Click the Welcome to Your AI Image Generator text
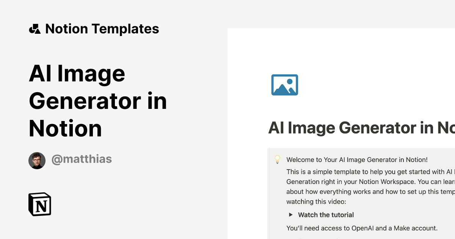 [x=357, y=160]
